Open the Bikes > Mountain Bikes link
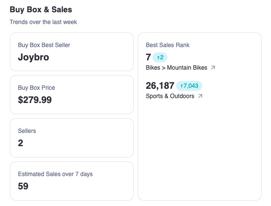 pyautogui.click(x=177, y=68)
